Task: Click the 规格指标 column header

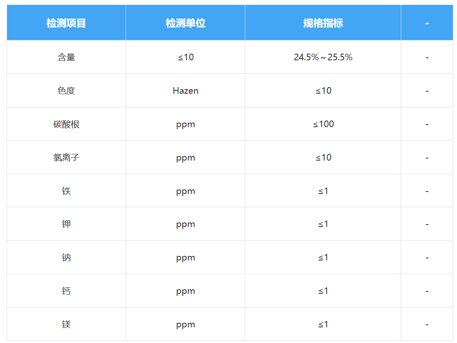Action: click(x=323, y=23)
